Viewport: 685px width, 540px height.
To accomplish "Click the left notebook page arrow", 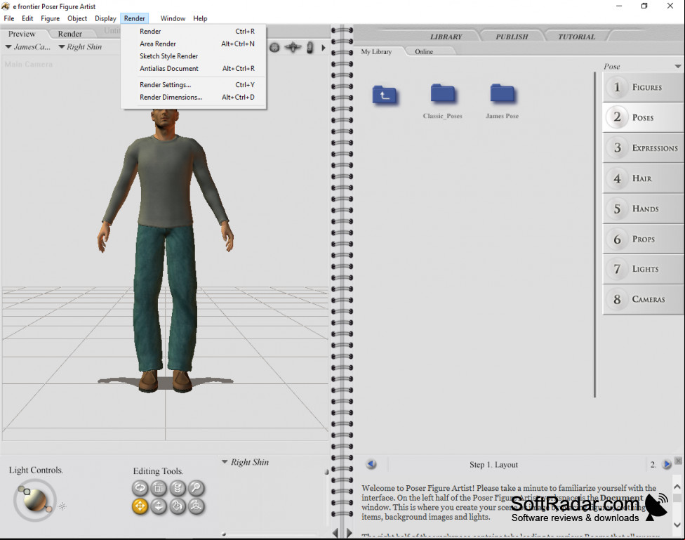I will (x=335, y=533).
